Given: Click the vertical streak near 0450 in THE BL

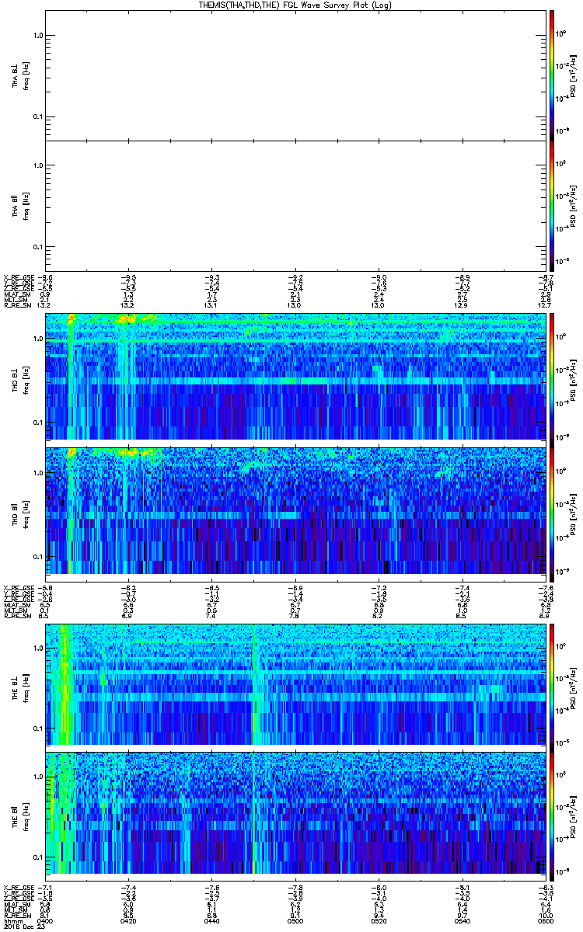Looking at the screenshot, I should [x=253, y=683].
